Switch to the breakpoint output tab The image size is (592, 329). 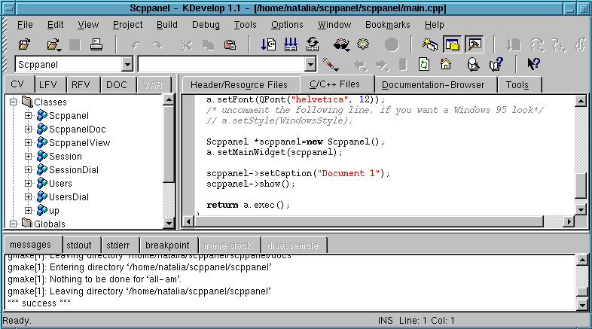pyautogui.click(x=167, y=245)
